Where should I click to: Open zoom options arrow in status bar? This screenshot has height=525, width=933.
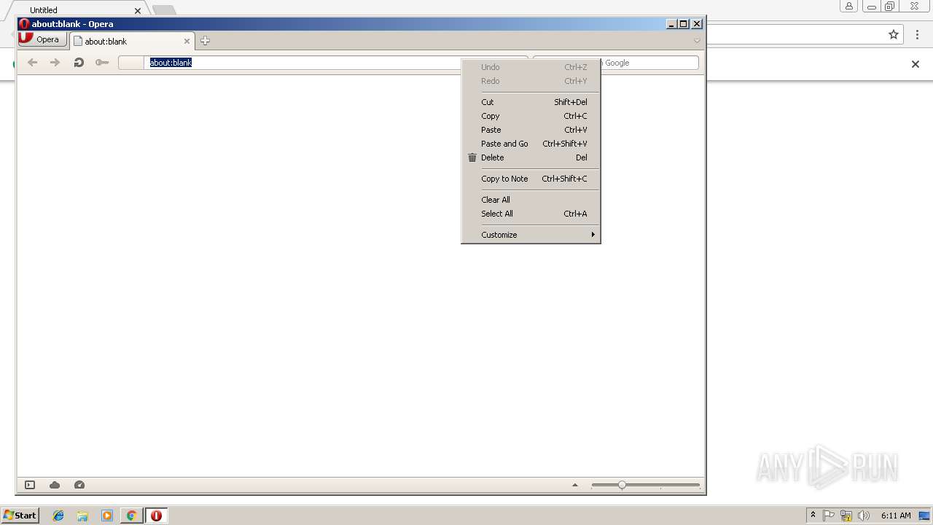pyautogui.click(x=574, y=485)
